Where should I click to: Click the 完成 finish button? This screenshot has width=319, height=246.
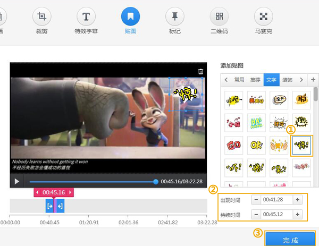[x=290, y=239]
